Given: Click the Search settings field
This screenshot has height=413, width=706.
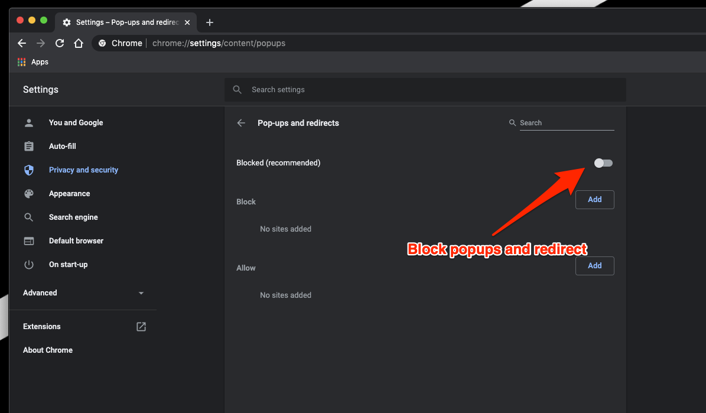Looking at the screenshot, I should 425,90.
